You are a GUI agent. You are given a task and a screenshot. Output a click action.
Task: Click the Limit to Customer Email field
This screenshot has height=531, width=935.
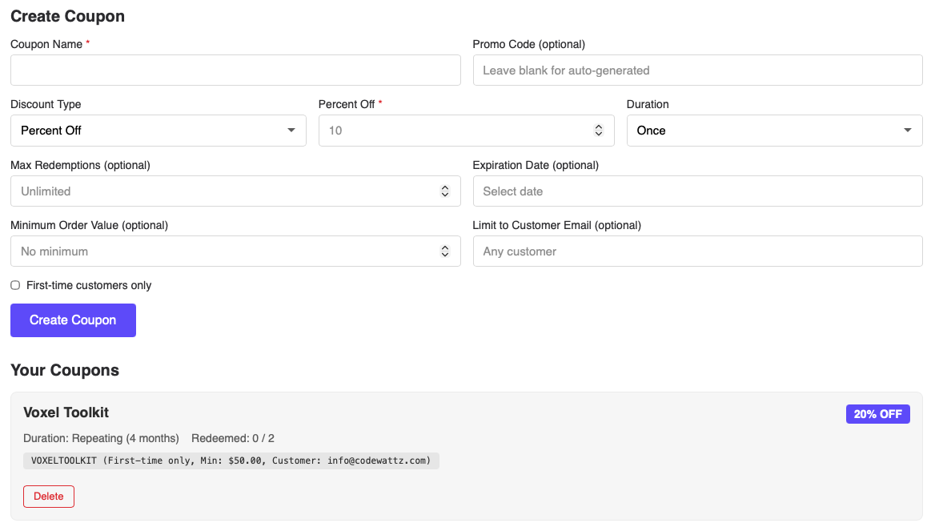click(x=697, y=251)
